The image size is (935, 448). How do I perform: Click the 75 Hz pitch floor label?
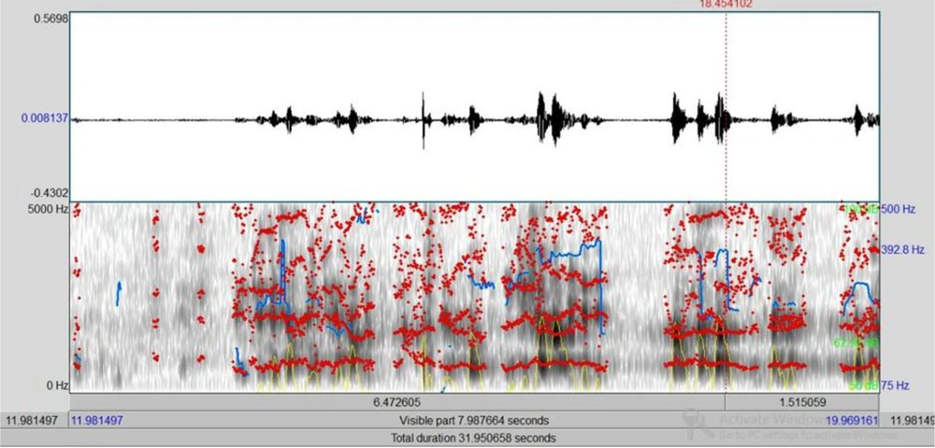(x=900, y=385)
